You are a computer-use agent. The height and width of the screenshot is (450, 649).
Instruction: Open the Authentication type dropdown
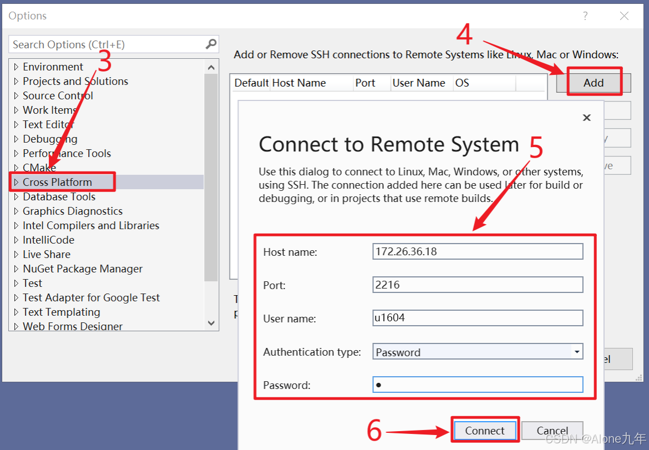pos(477,351)
